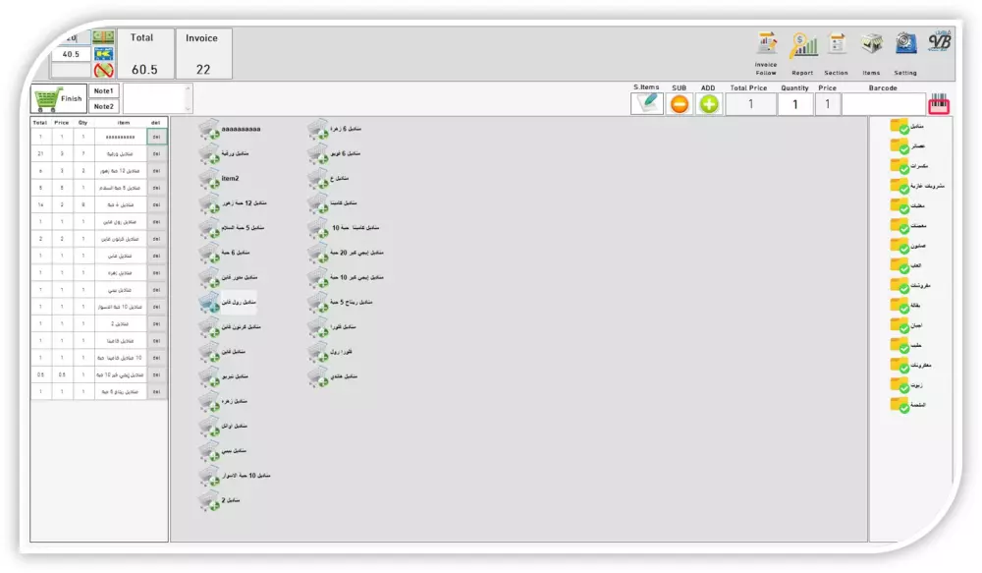The height and width of the screenshot is (573, 982).
Task: Click the Note1 button
Action: tap(103, 90)
